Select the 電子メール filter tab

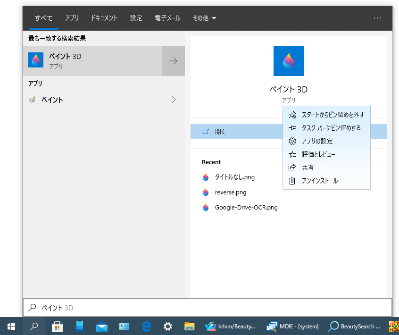[167, 18]
